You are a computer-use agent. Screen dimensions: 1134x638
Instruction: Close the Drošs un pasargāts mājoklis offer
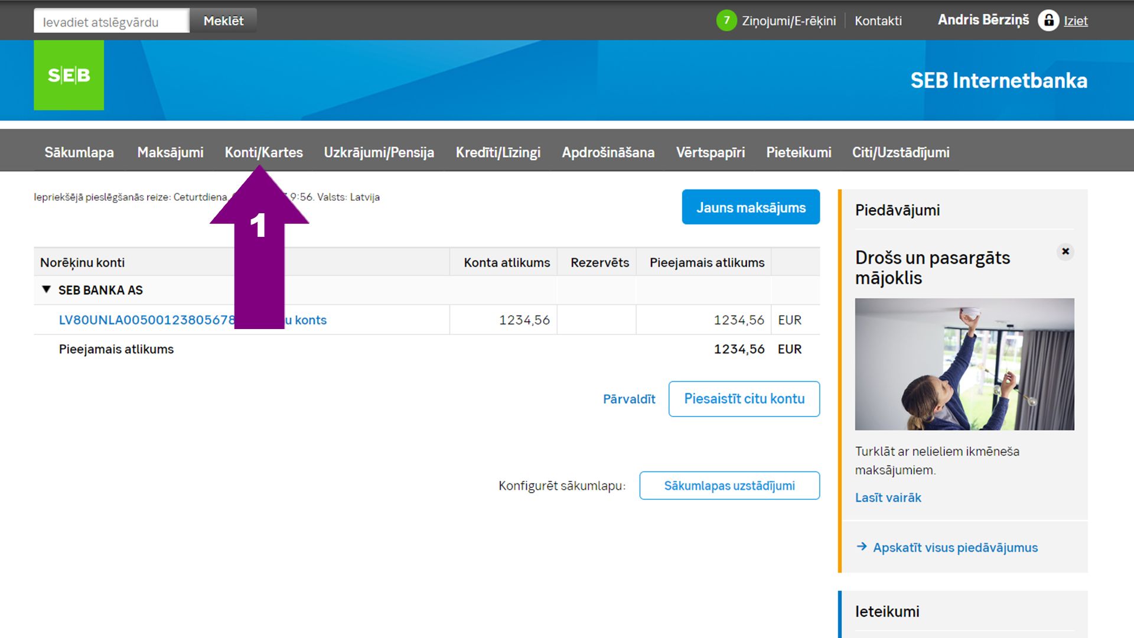coord(1065,252)
